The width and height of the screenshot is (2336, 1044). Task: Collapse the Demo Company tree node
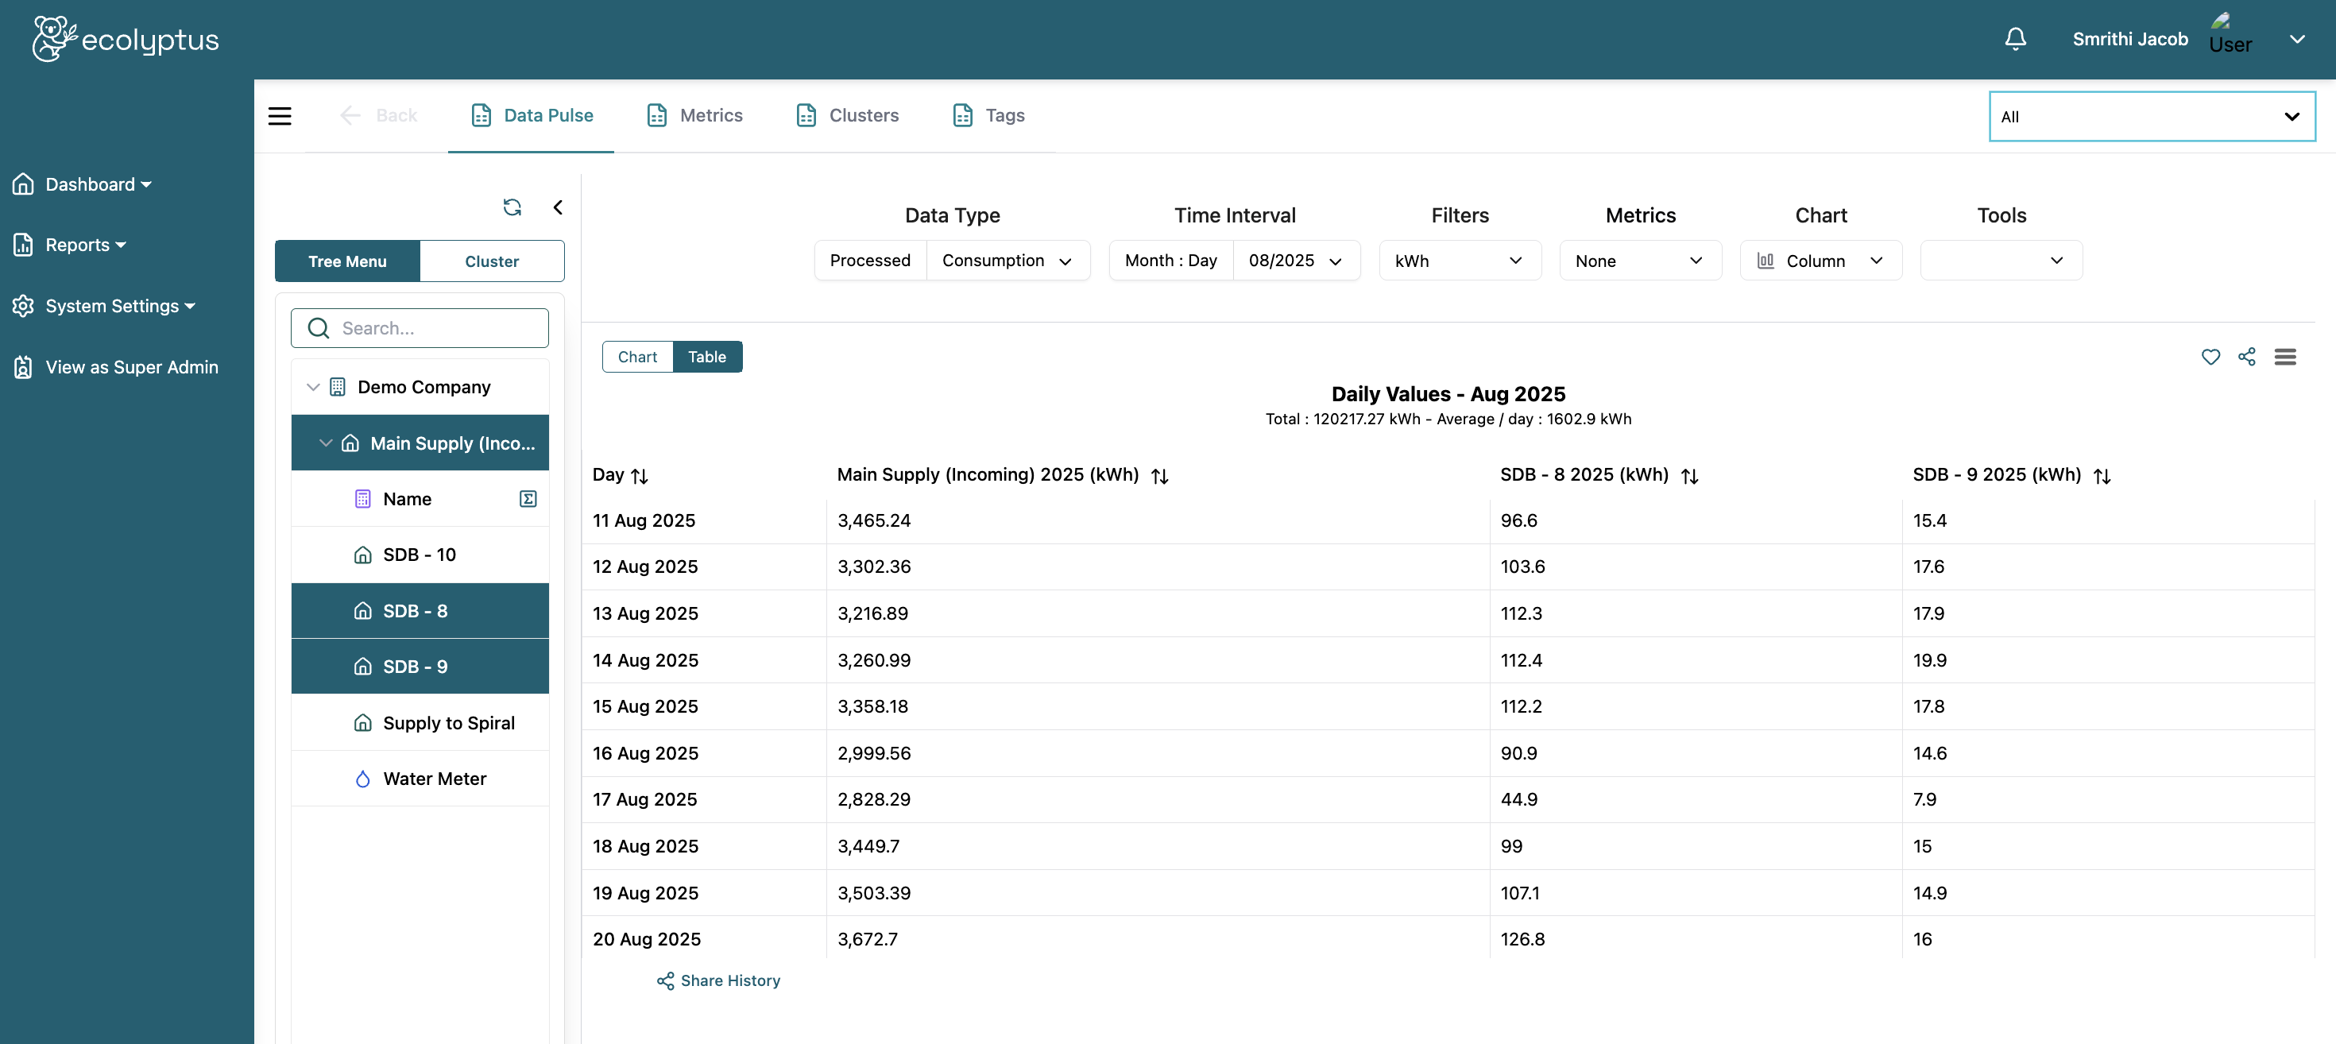point(313,387)
